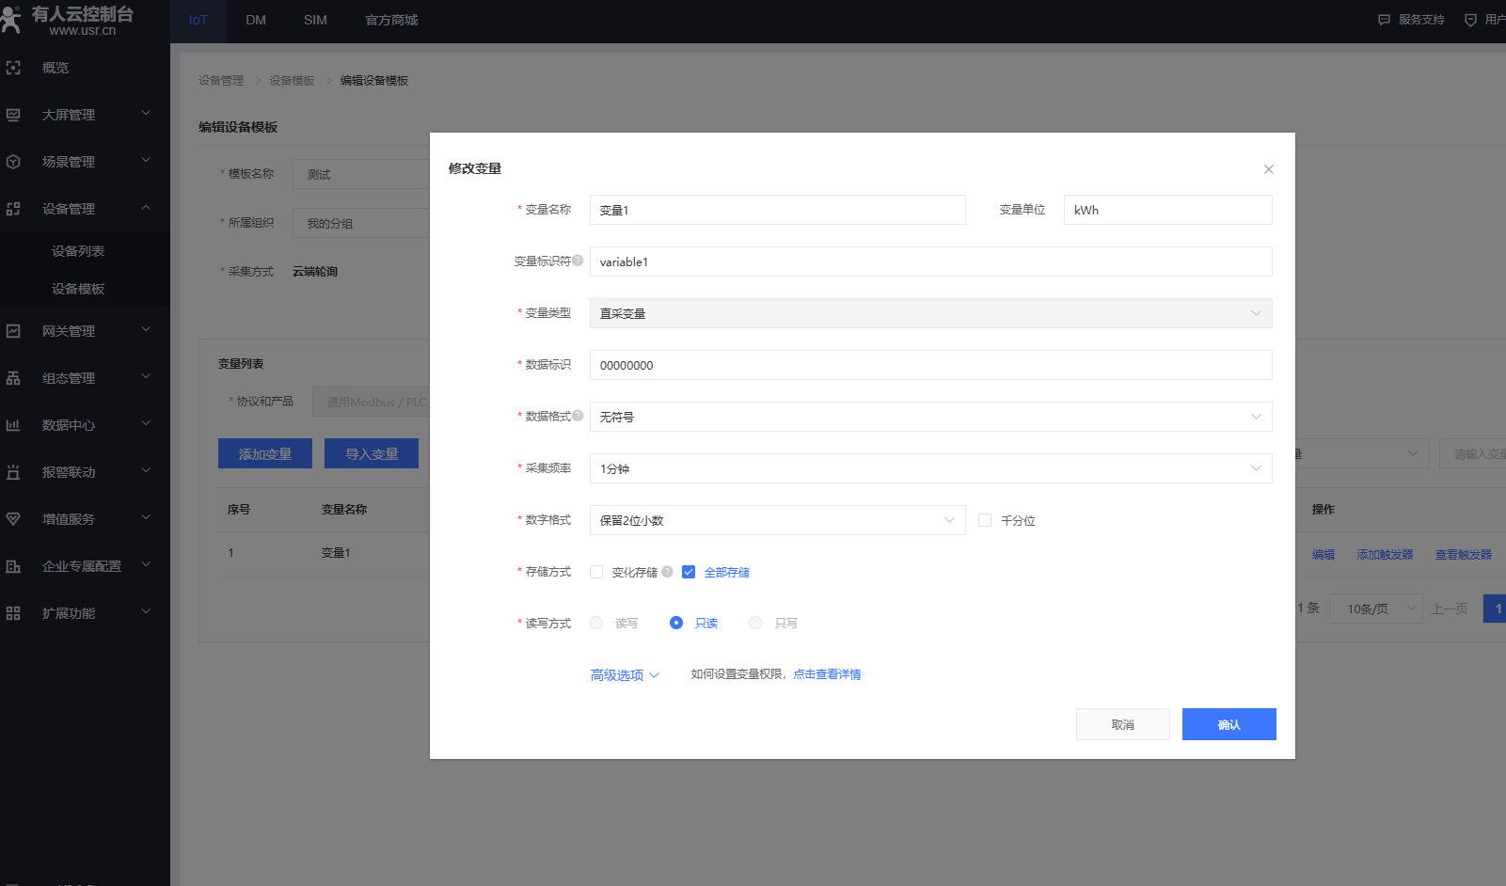The width and height of the screenshot is (1506, 886).
Task: Click the 场景管理 cube icon
Action: tap(13, 162)
